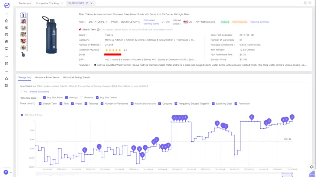Expand the user avatar dropdown arrow
The width and height of the screenshot is (316, 177).
pyautogui.click(x=11, y=172)
